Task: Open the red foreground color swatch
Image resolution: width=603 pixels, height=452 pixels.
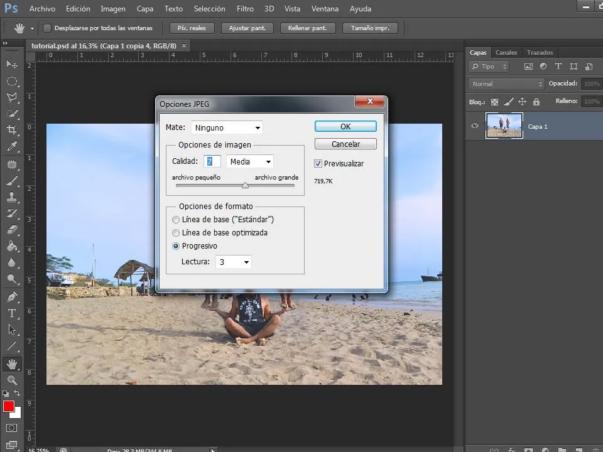Action: [9, 406]
